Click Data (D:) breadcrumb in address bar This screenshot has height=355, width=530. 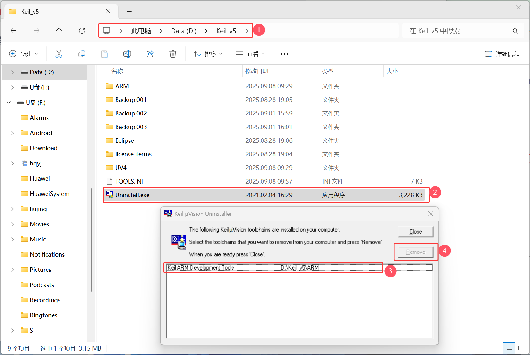pyautogui.click(x=184, y=31)
